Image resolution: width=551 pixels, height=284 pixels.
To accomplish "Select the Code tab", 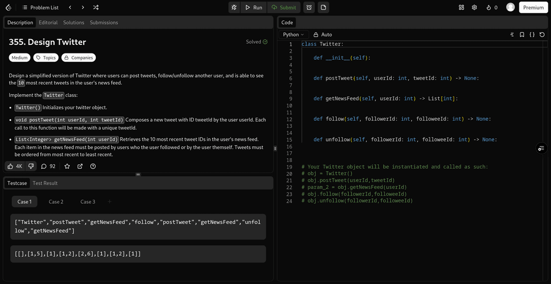I will tap(287, 22).
